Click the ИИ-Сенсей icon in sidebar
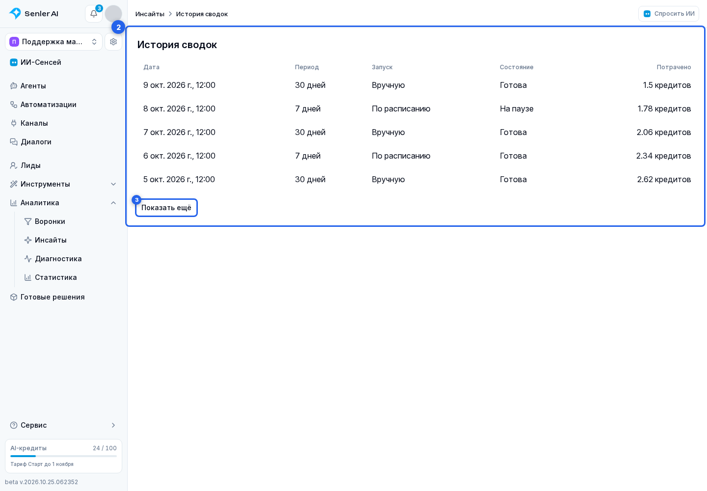This screenshot has width=707, height=491. [14, 62]
